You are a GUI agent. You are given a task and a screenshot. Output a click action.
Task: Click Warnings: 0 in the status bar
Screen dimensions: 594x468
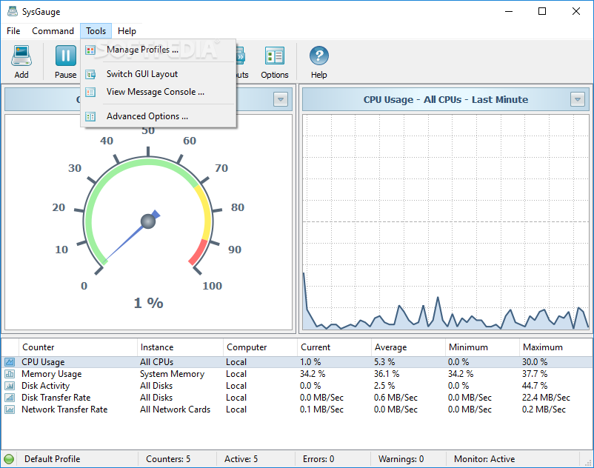pos(401,459)
